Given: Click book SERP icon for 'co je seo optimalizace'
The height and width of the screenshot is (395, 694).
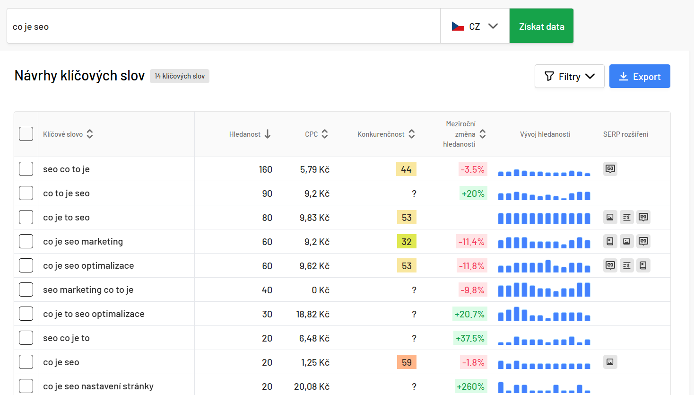Looking at the screenshot, I should click(x=643, y=265).
